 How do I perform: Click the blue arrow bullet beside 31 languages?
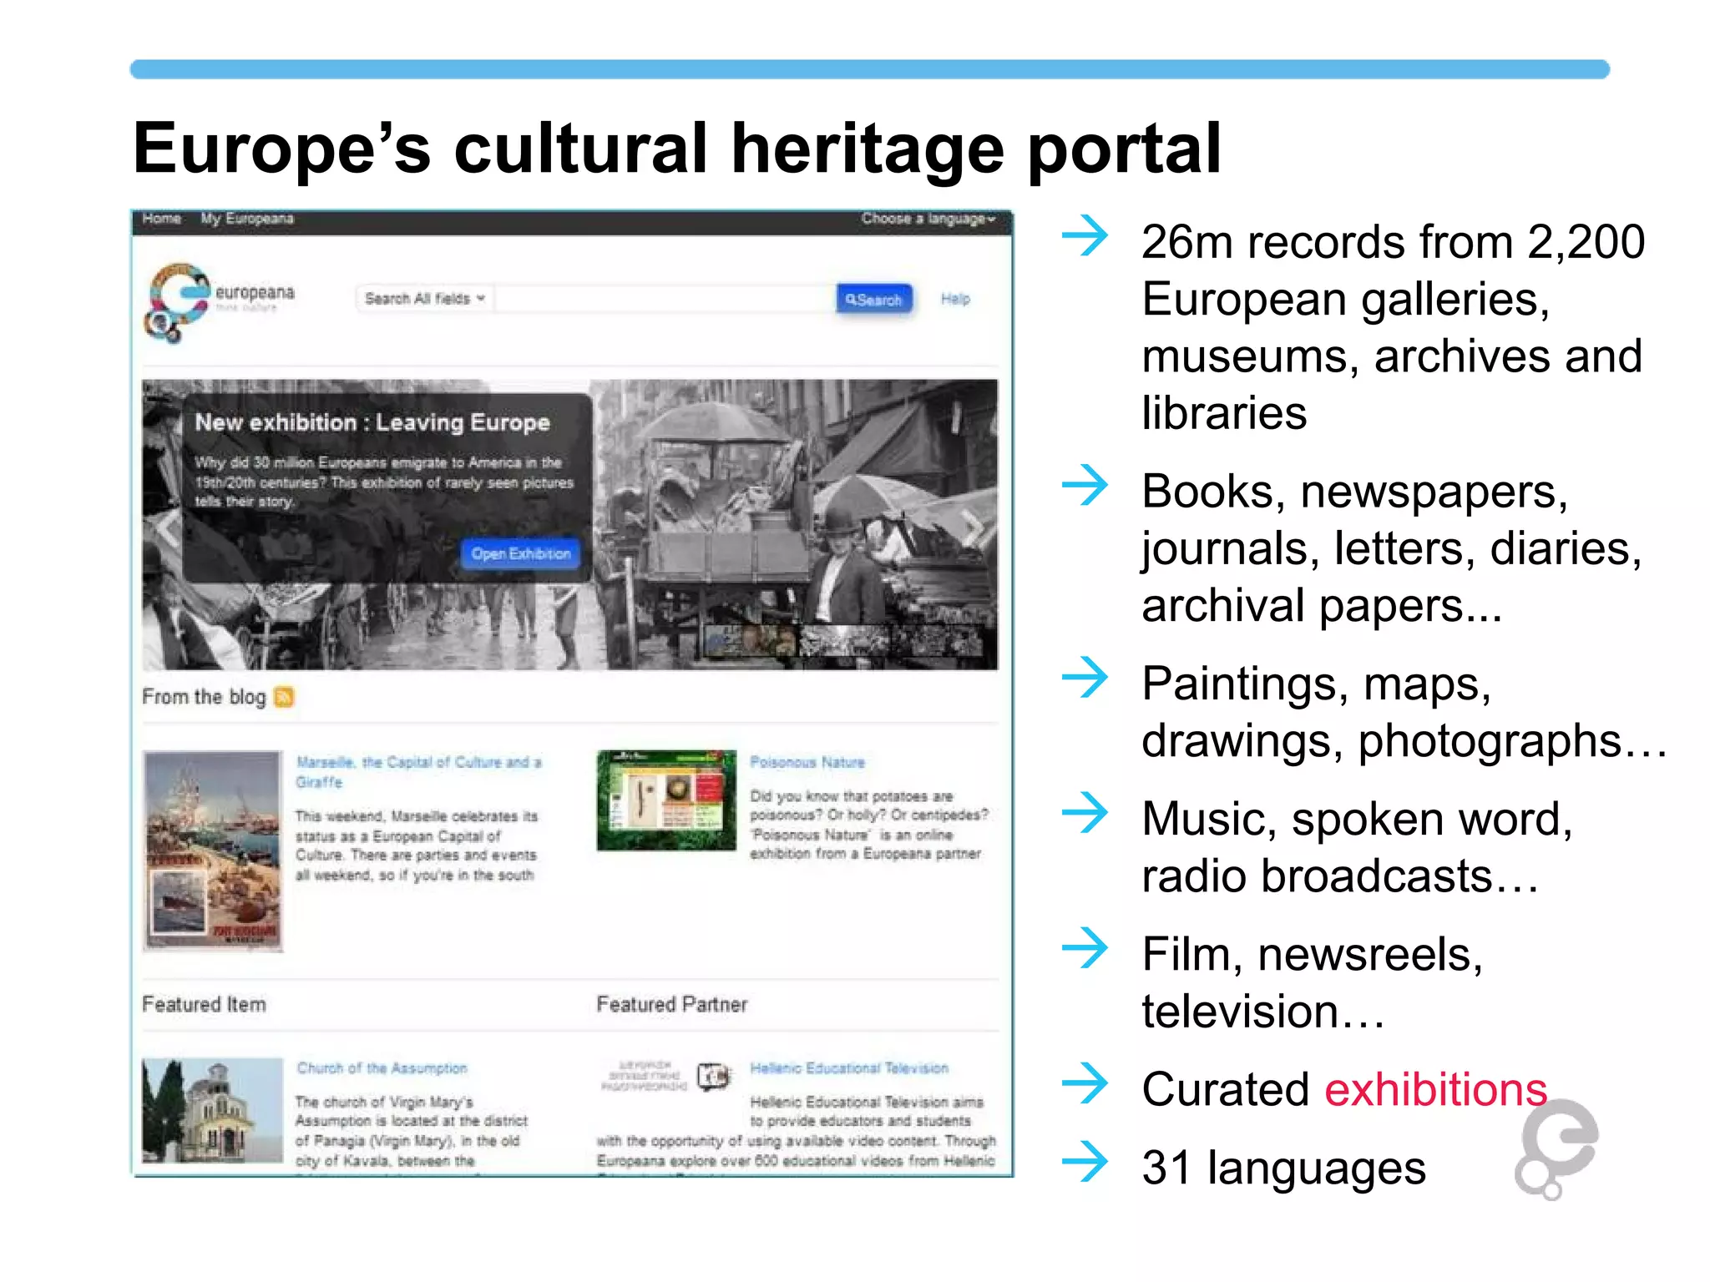tap(1085, 1161)
